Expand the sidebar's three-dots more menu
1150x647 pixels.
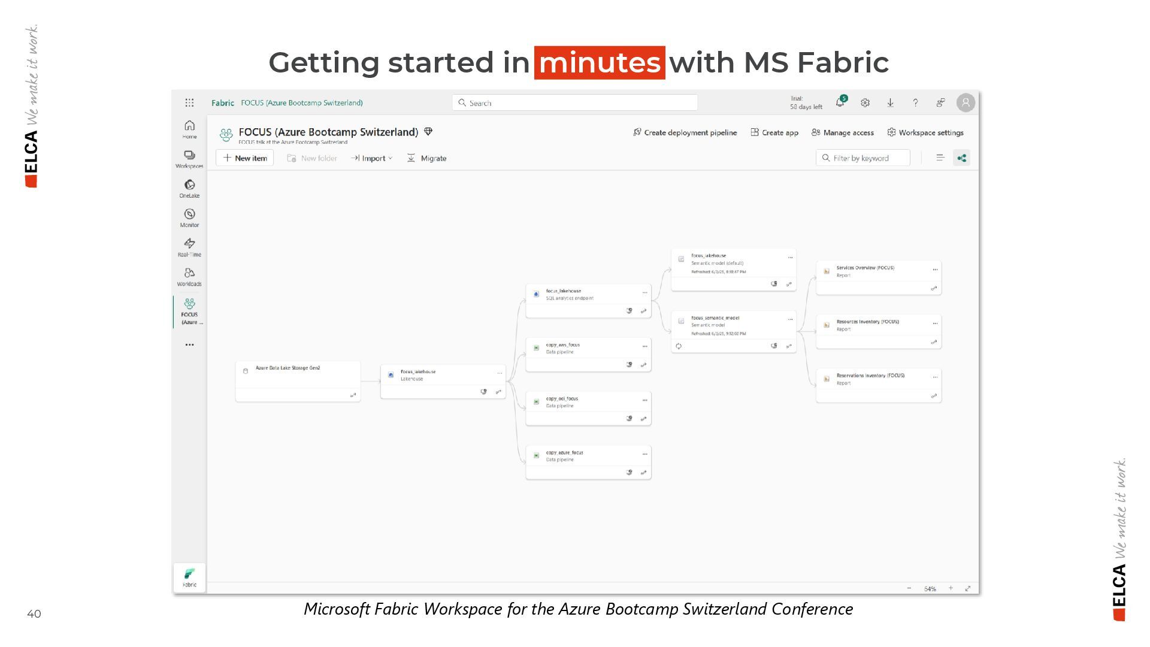(x=189, y=344)
